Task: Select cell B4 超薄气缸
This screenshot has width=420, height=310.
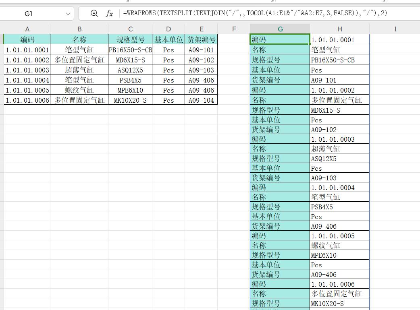Action: [79, 70]
